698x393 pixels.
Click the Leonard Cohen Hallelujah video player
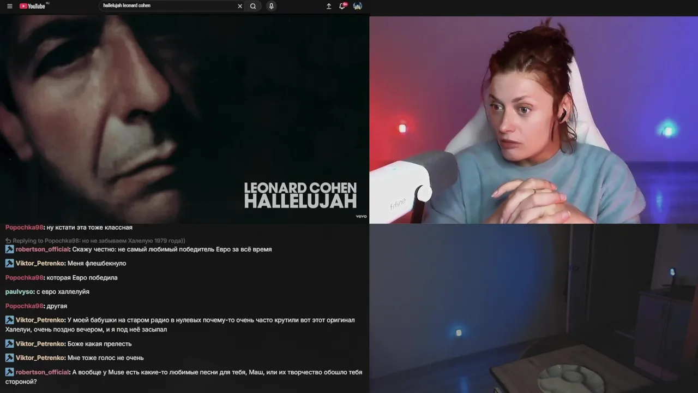coord(184,119)
